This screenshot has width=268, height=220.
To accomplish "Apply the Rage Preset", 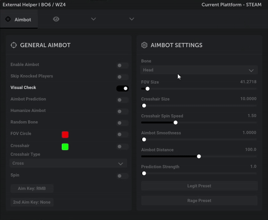I will (199, 201).
